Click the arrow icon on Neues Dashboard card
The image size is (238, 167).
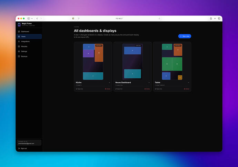pyautogui.click(x=149, y=83)
